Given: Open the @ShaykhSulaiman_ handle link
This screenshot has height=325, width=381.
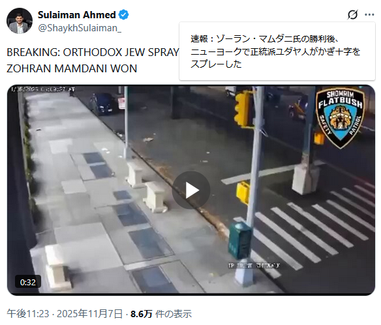Looking at the screenshot, I should click(80, 28).
